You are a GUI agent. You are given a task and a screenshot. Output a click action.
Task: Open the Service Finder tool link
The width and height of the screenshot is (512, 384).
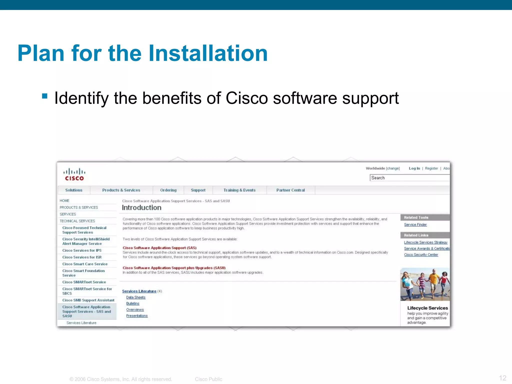click(x=415, y=224)
